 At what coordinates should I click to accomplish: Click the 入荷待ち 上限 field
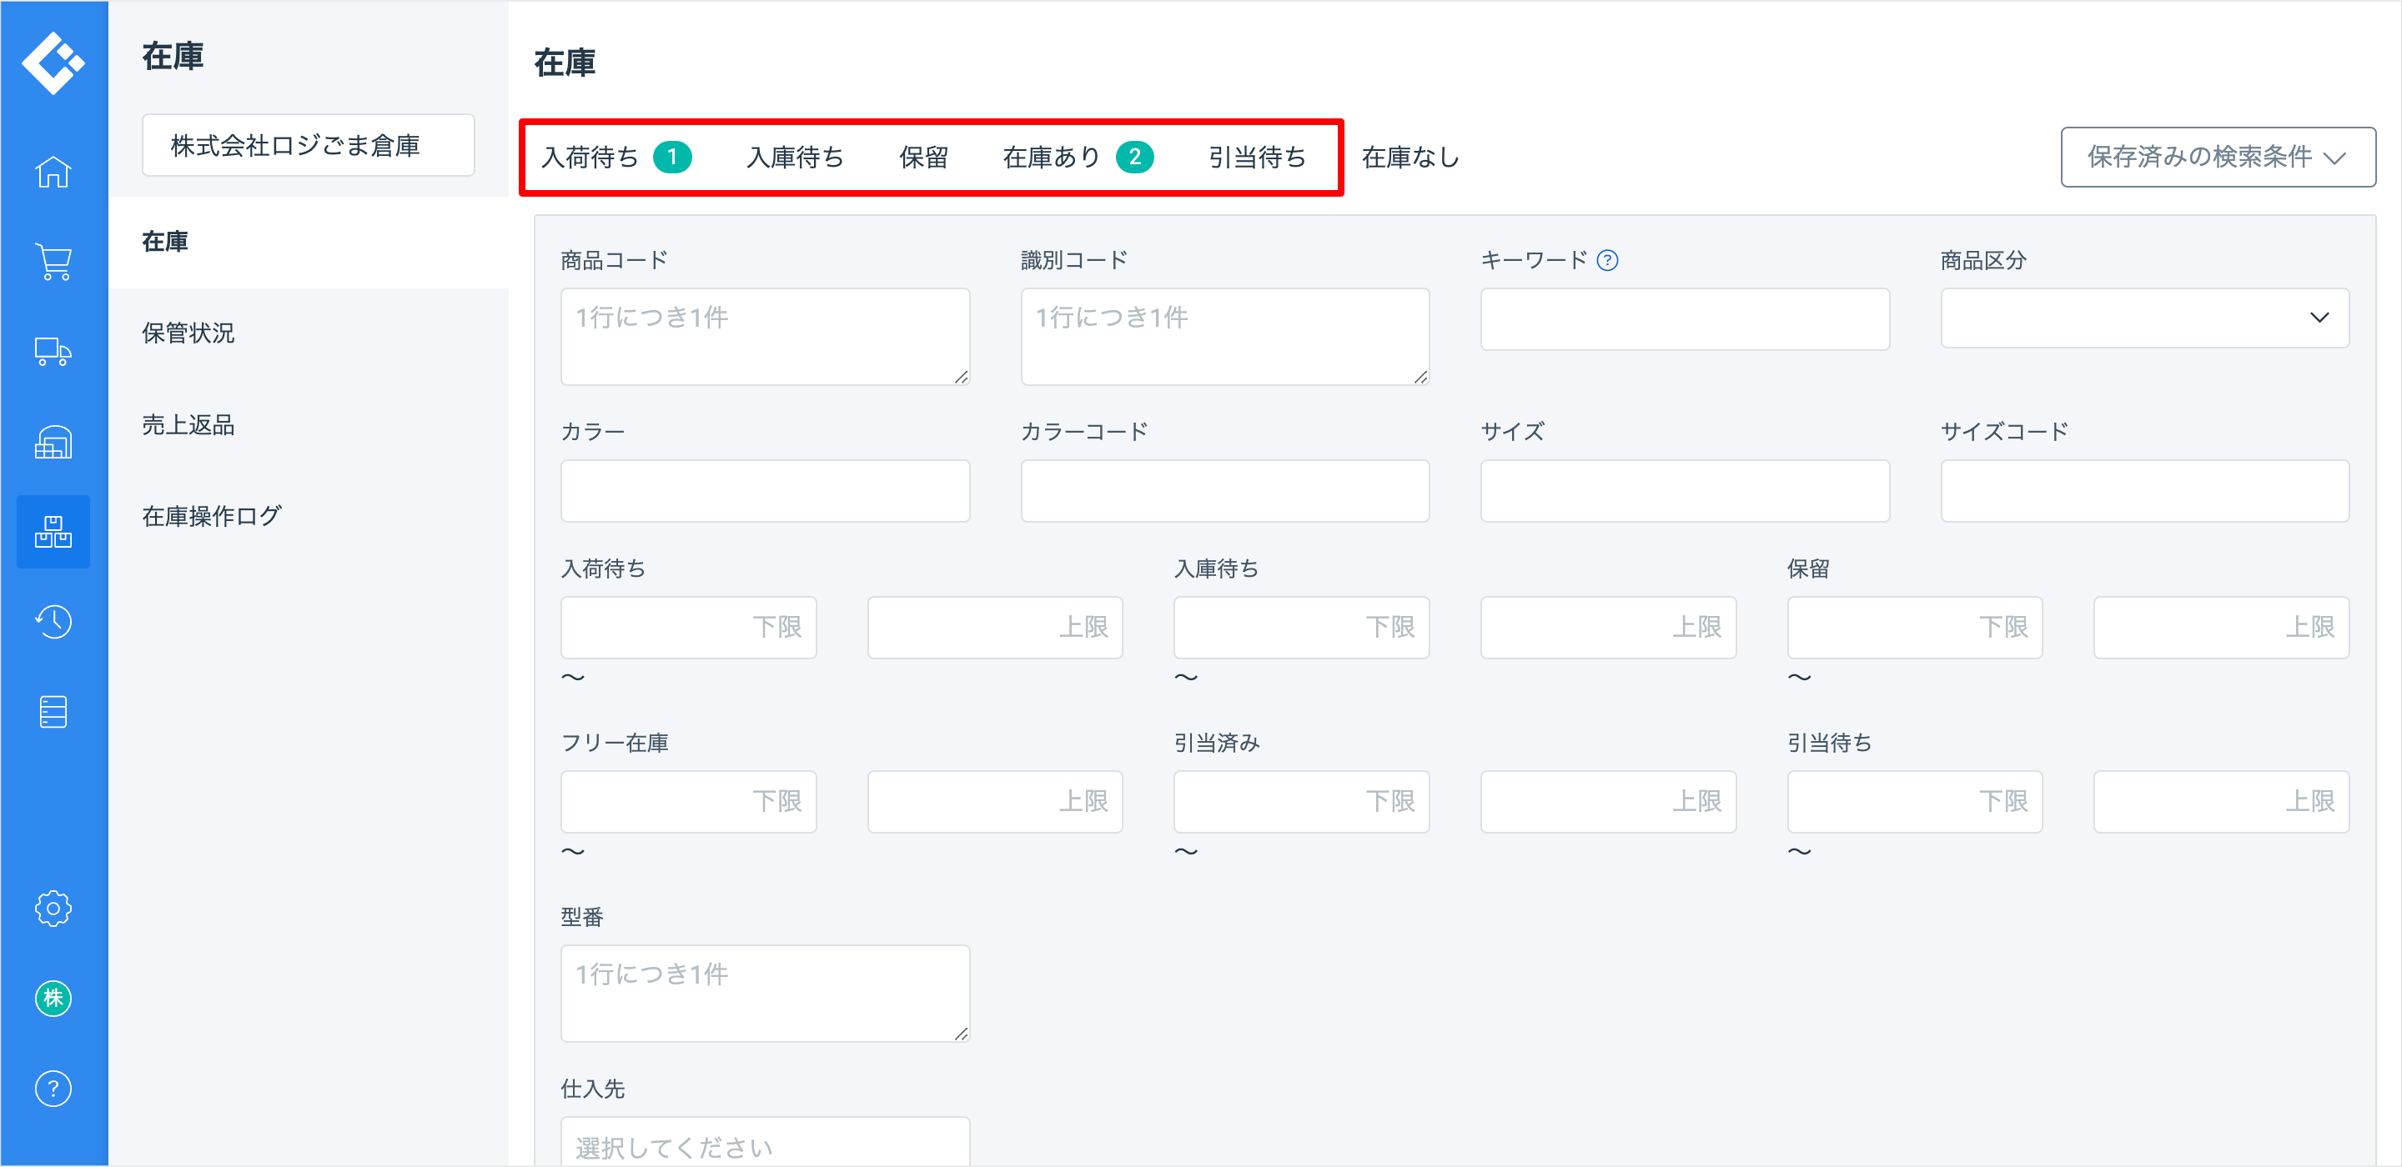coord(995,628)
